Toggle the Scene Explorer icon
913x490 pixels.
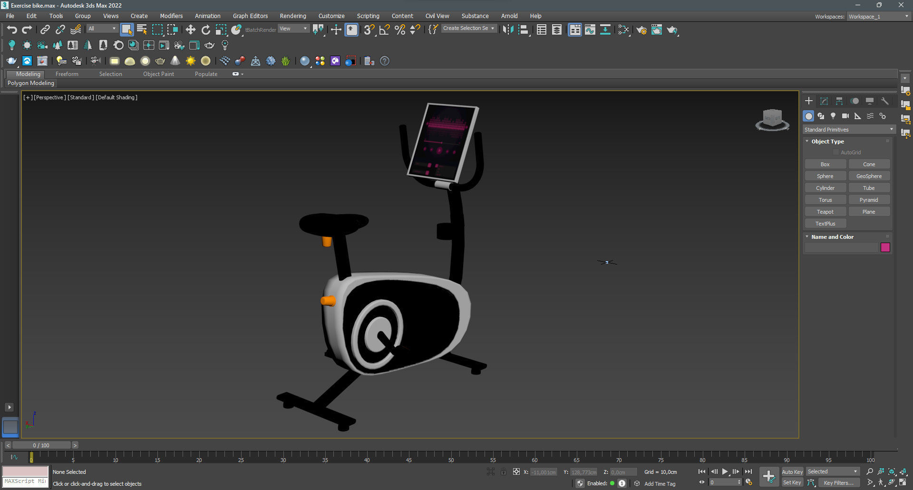click(541, 29)
